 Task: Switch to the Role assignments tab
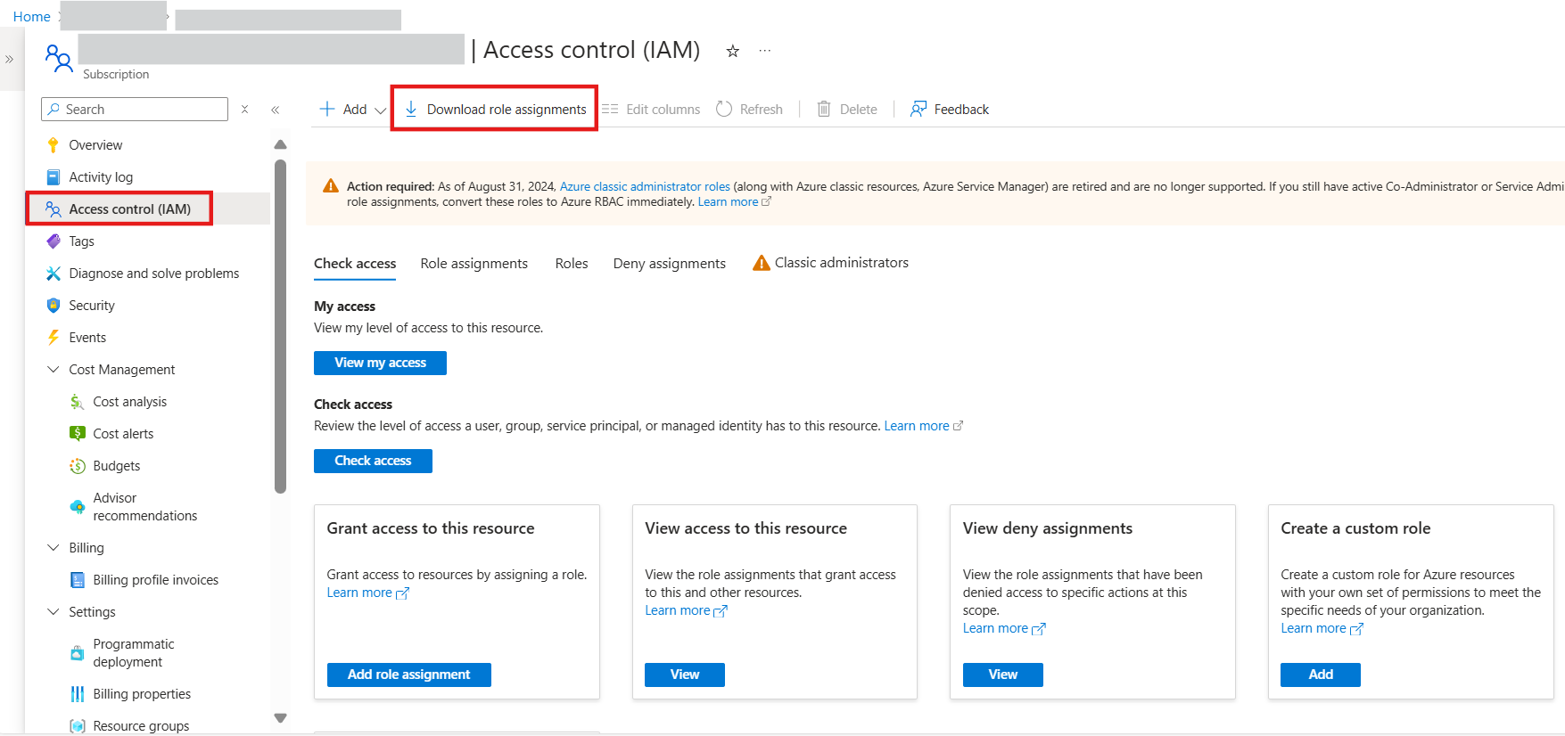click(x=474, y=264)
